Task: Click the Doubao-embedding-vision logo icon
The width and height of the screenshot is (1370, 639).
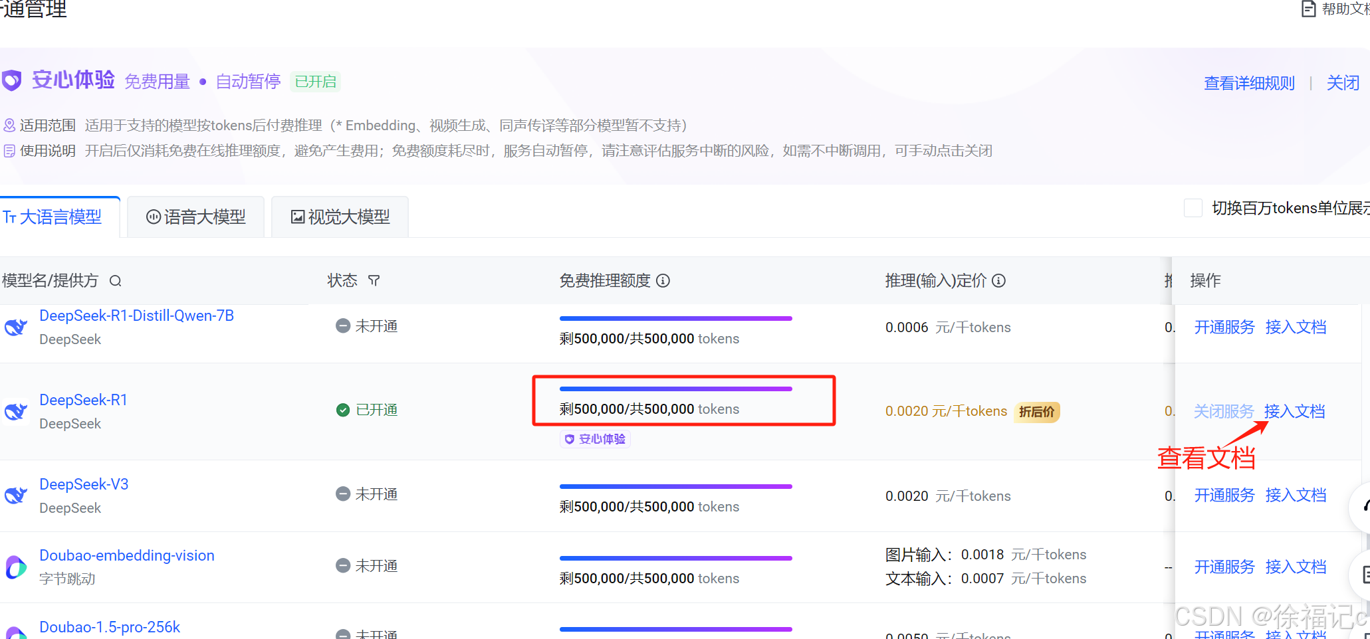Action: [x=15, y=567]
